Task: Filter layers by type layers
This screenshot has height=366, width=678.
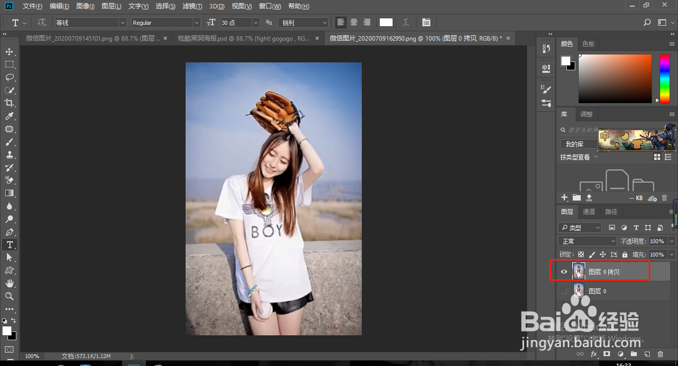Action: click(636, 228)
